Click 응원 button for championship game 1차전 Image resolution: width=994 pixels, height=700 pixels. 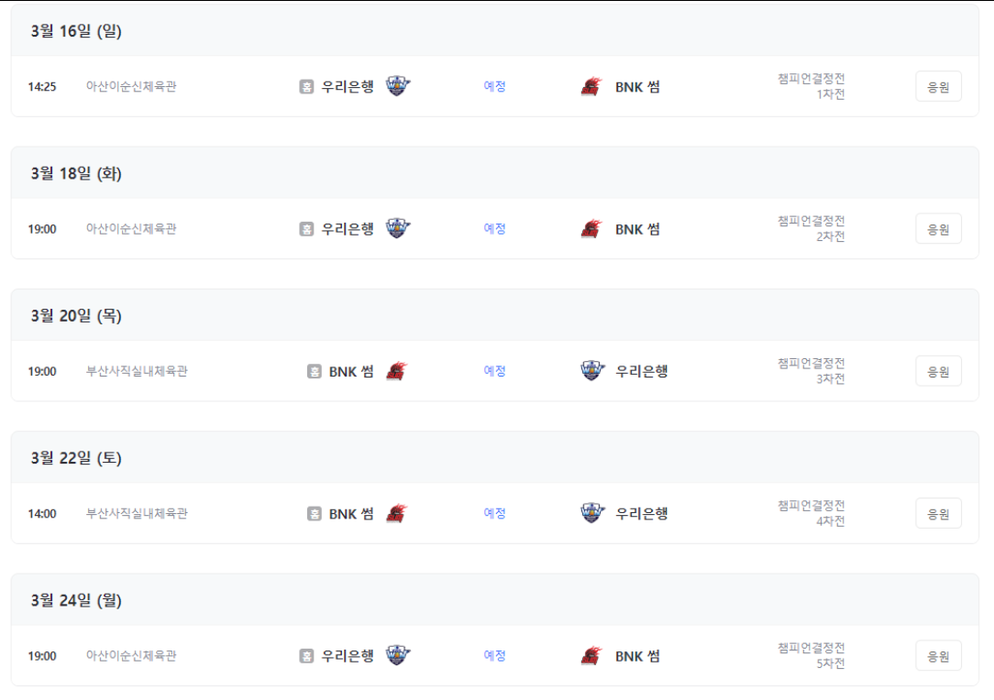[938, 87]
